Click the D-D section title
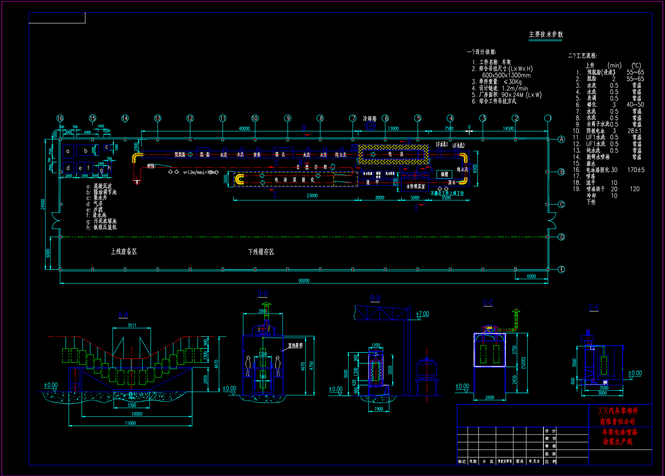Viewport: 665px width, 476px height. (263, 294)
